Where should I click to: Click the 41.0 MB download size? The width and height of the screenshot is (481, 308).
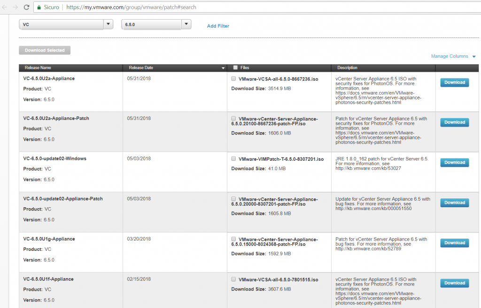277,169
